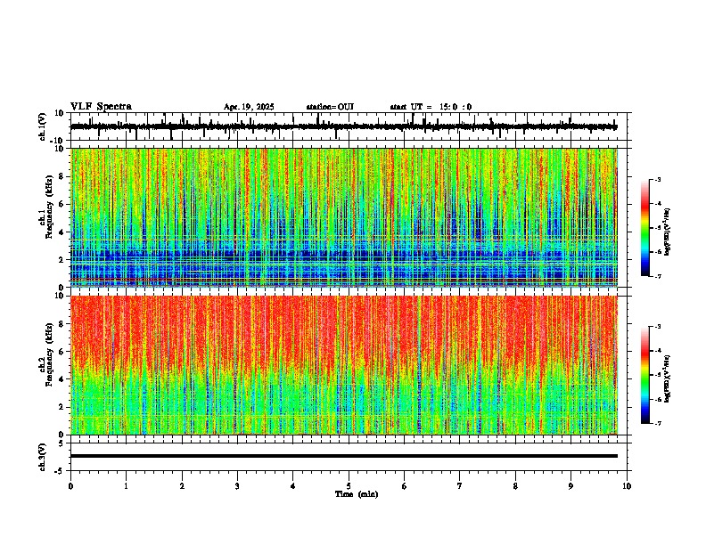Click the "-7" label on ch.2 color scale

tap(657, 423)
